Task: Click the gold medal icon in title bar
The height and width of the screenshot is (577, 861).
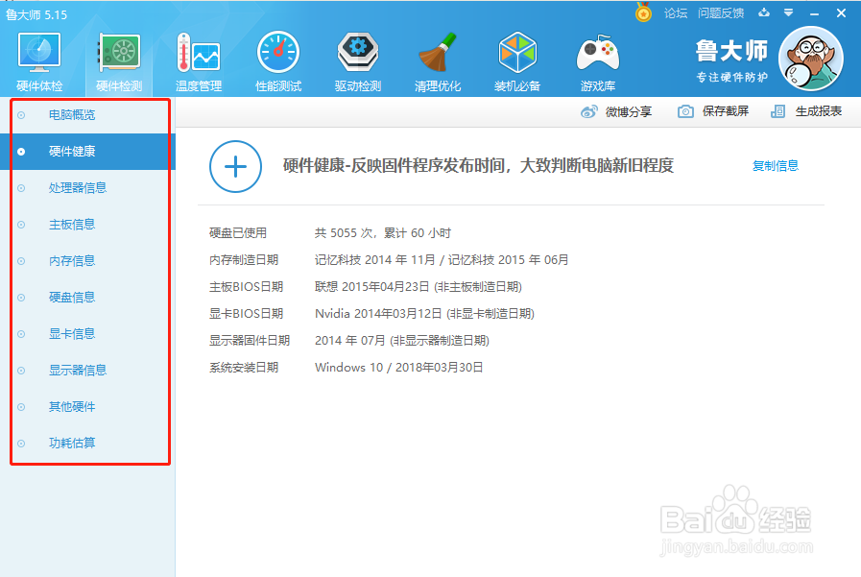Action: (x=643, y=12)
